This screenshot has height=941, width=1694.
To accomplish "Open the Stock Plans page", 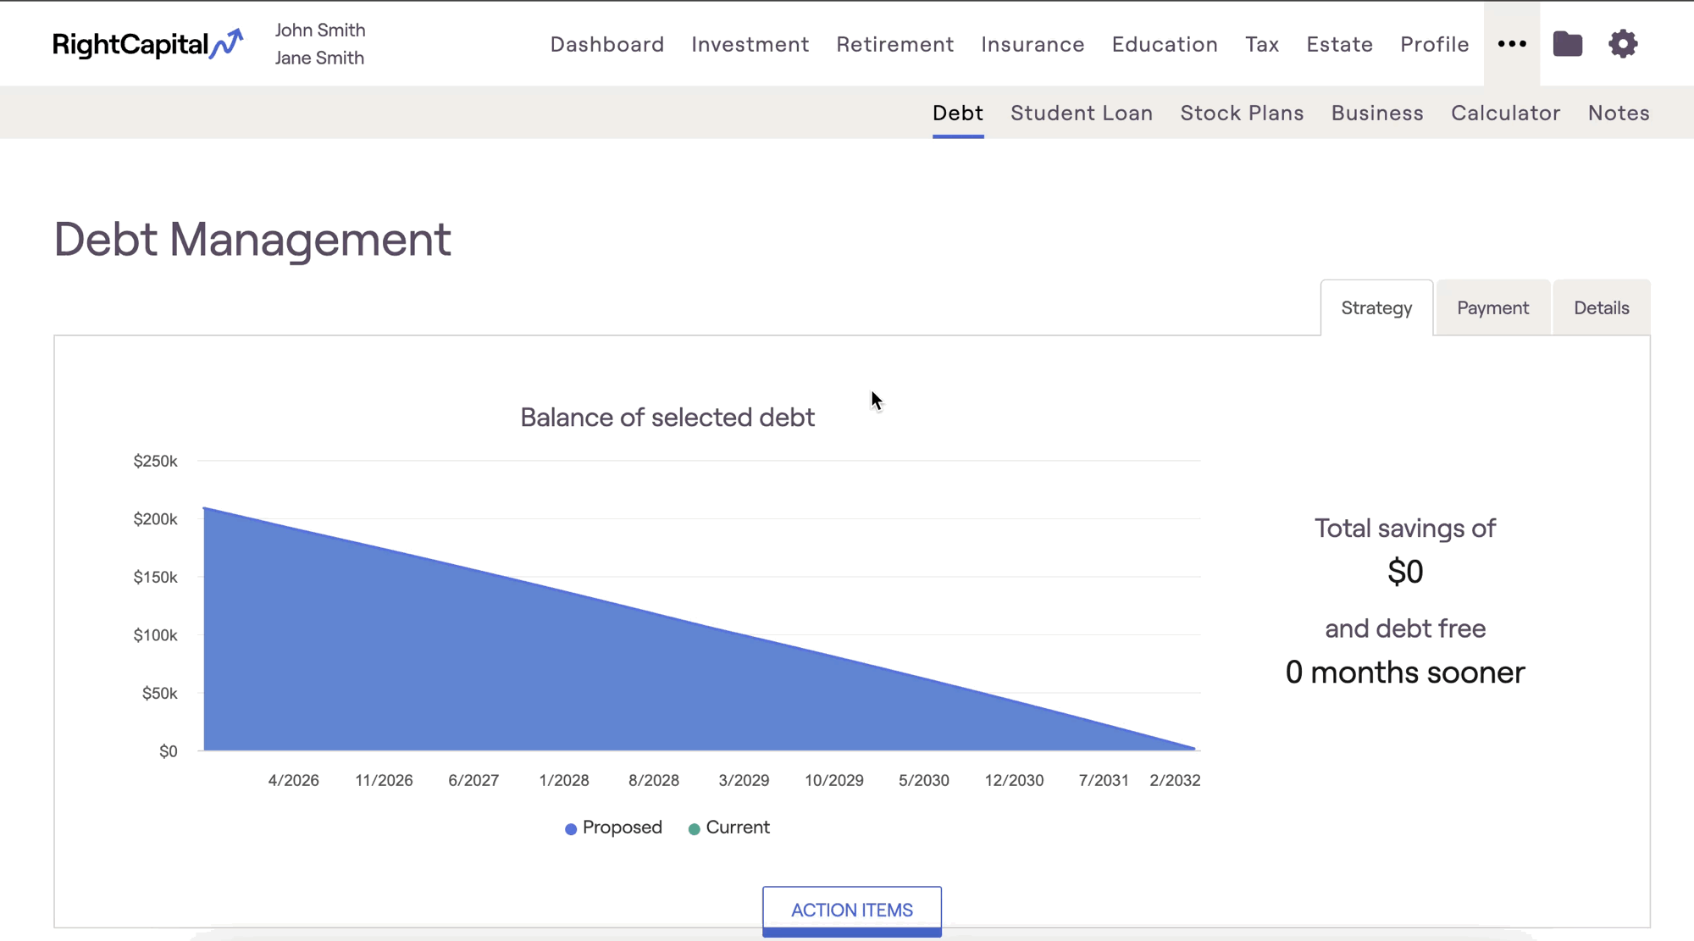I will 1242,113.
